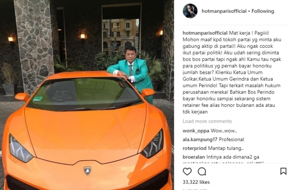290x190 pixels.
Task: Open the wonk_oppa commenter profile
Action: tap(196, 131)
